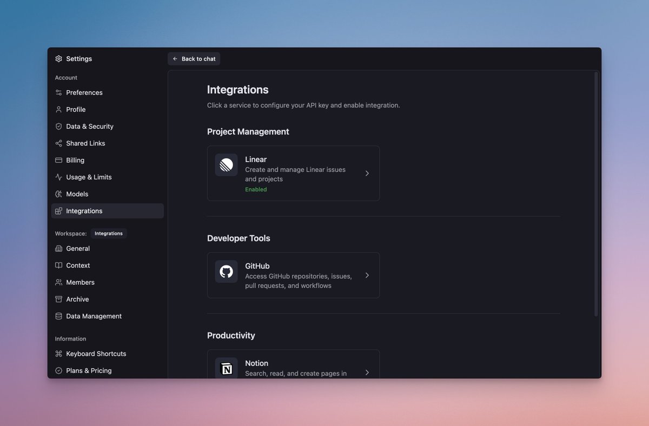The width and height of the screenshot is (649, 426).
Task: Click the Back to chat button
Action: coord(194,59)
